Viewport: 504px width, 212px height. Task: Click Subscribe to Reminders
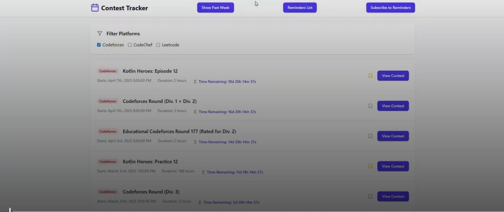[x=391, y=8]
